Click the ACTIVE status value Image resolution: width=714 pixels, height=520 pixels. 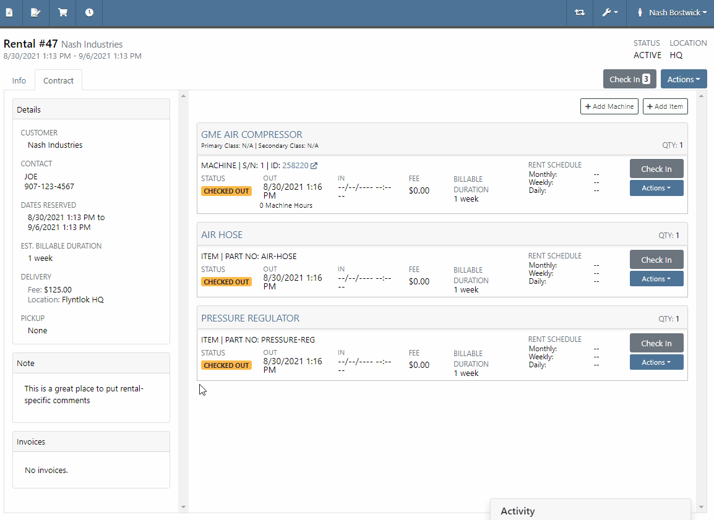(x=647, y=55)
